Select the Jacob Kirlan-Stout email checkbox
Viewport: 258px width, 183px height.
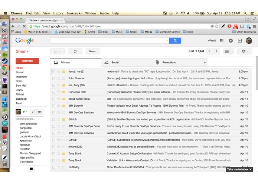click(x=53, y=99)
